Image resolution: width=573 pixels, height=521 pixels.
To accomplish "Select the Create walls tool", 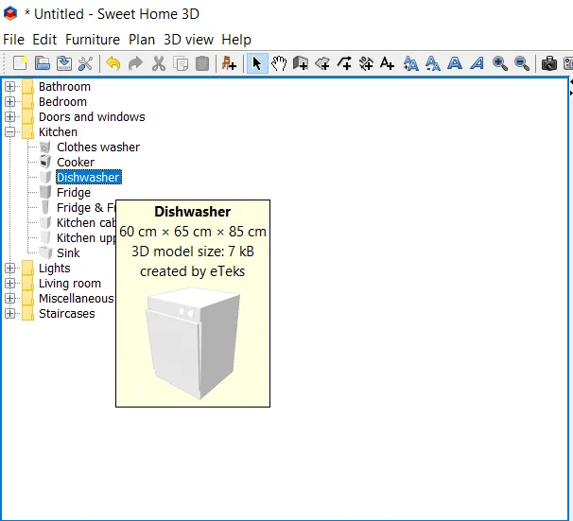I will coord(301,63).
